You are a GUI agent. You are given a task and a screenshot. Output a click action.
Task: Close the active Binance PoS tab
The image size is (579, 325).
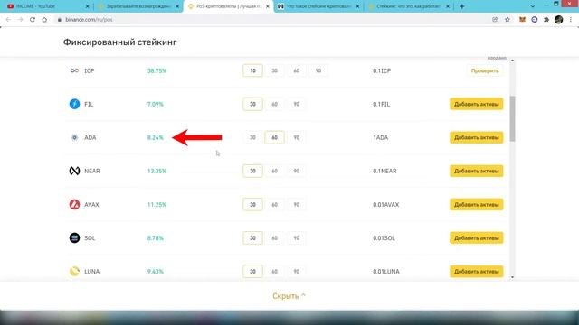pyautogui.click(x=268, y=6)
